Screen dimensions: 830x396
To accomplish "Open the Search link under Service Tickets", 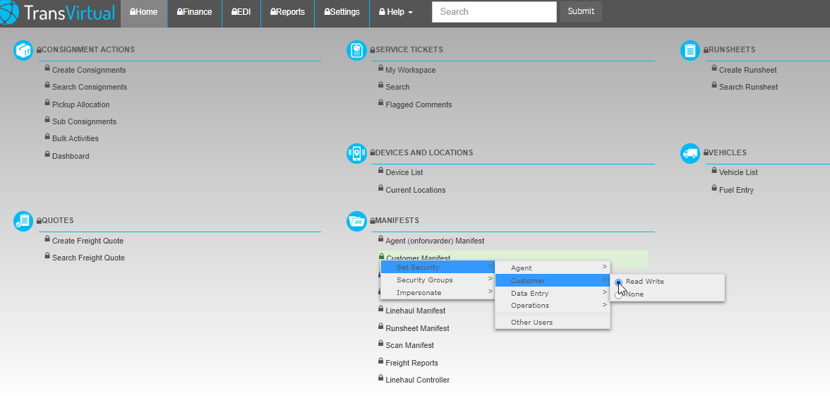I will tap(397, 87).
